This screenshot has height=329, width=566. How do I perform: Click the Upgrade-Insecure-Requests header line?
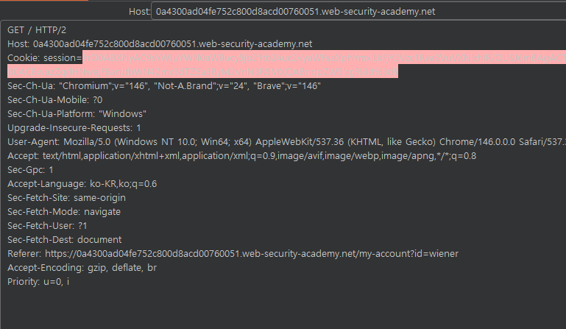point(74,128)
